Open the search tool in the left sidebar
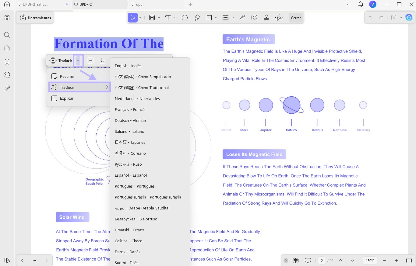 coord(7,35)
